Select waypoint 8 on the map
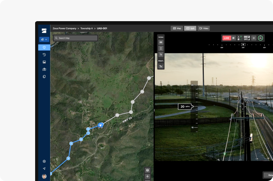Image resolution: width=273 pixels, height=181 pixels. click(88, 129)
